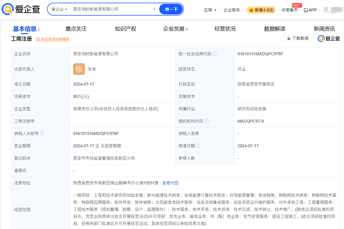Open help icon next to 核准日期
This screenshot has height=229, width=344.
[x=198, y=146]
